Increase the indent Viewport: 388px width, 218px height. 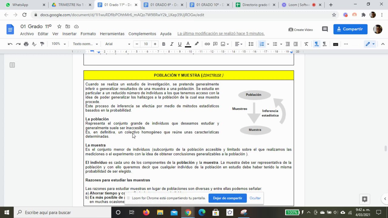(296, 44)
